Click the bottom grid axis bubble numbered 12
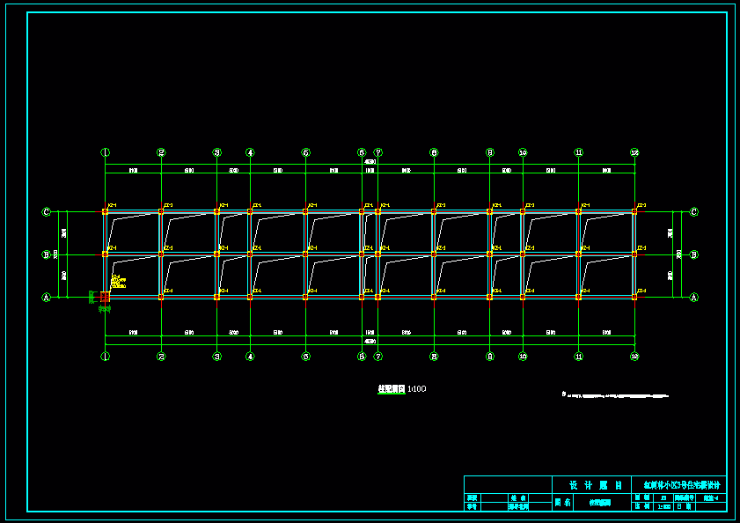The height and width of the screenshot is (523, 740). 634,357
